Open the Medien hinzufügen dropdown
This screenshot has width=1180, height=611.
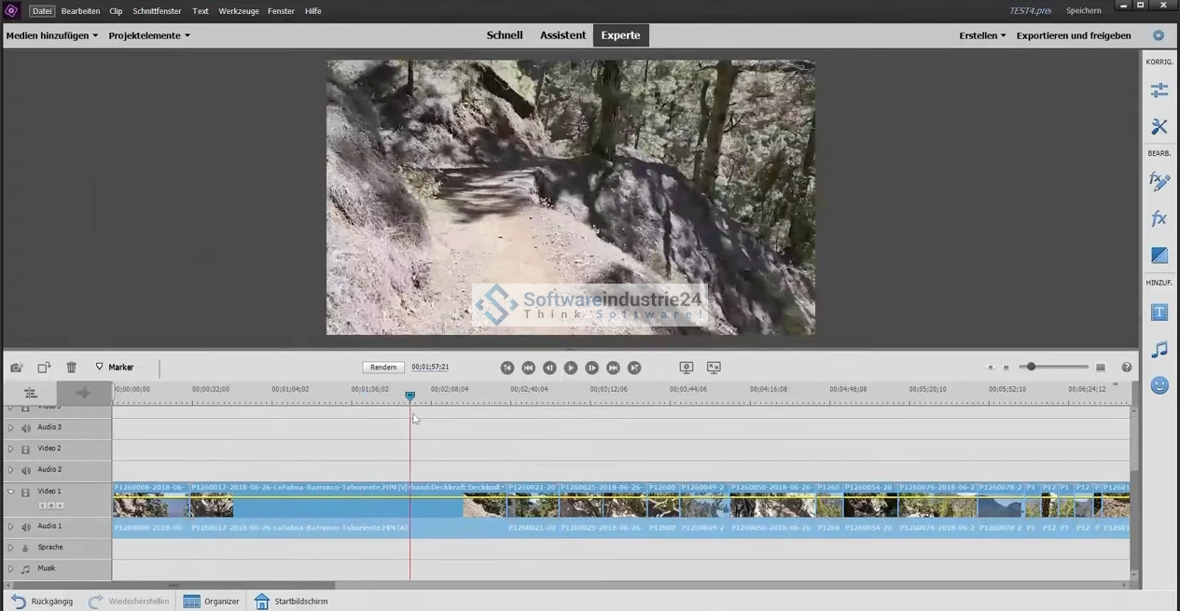[52, 35]
